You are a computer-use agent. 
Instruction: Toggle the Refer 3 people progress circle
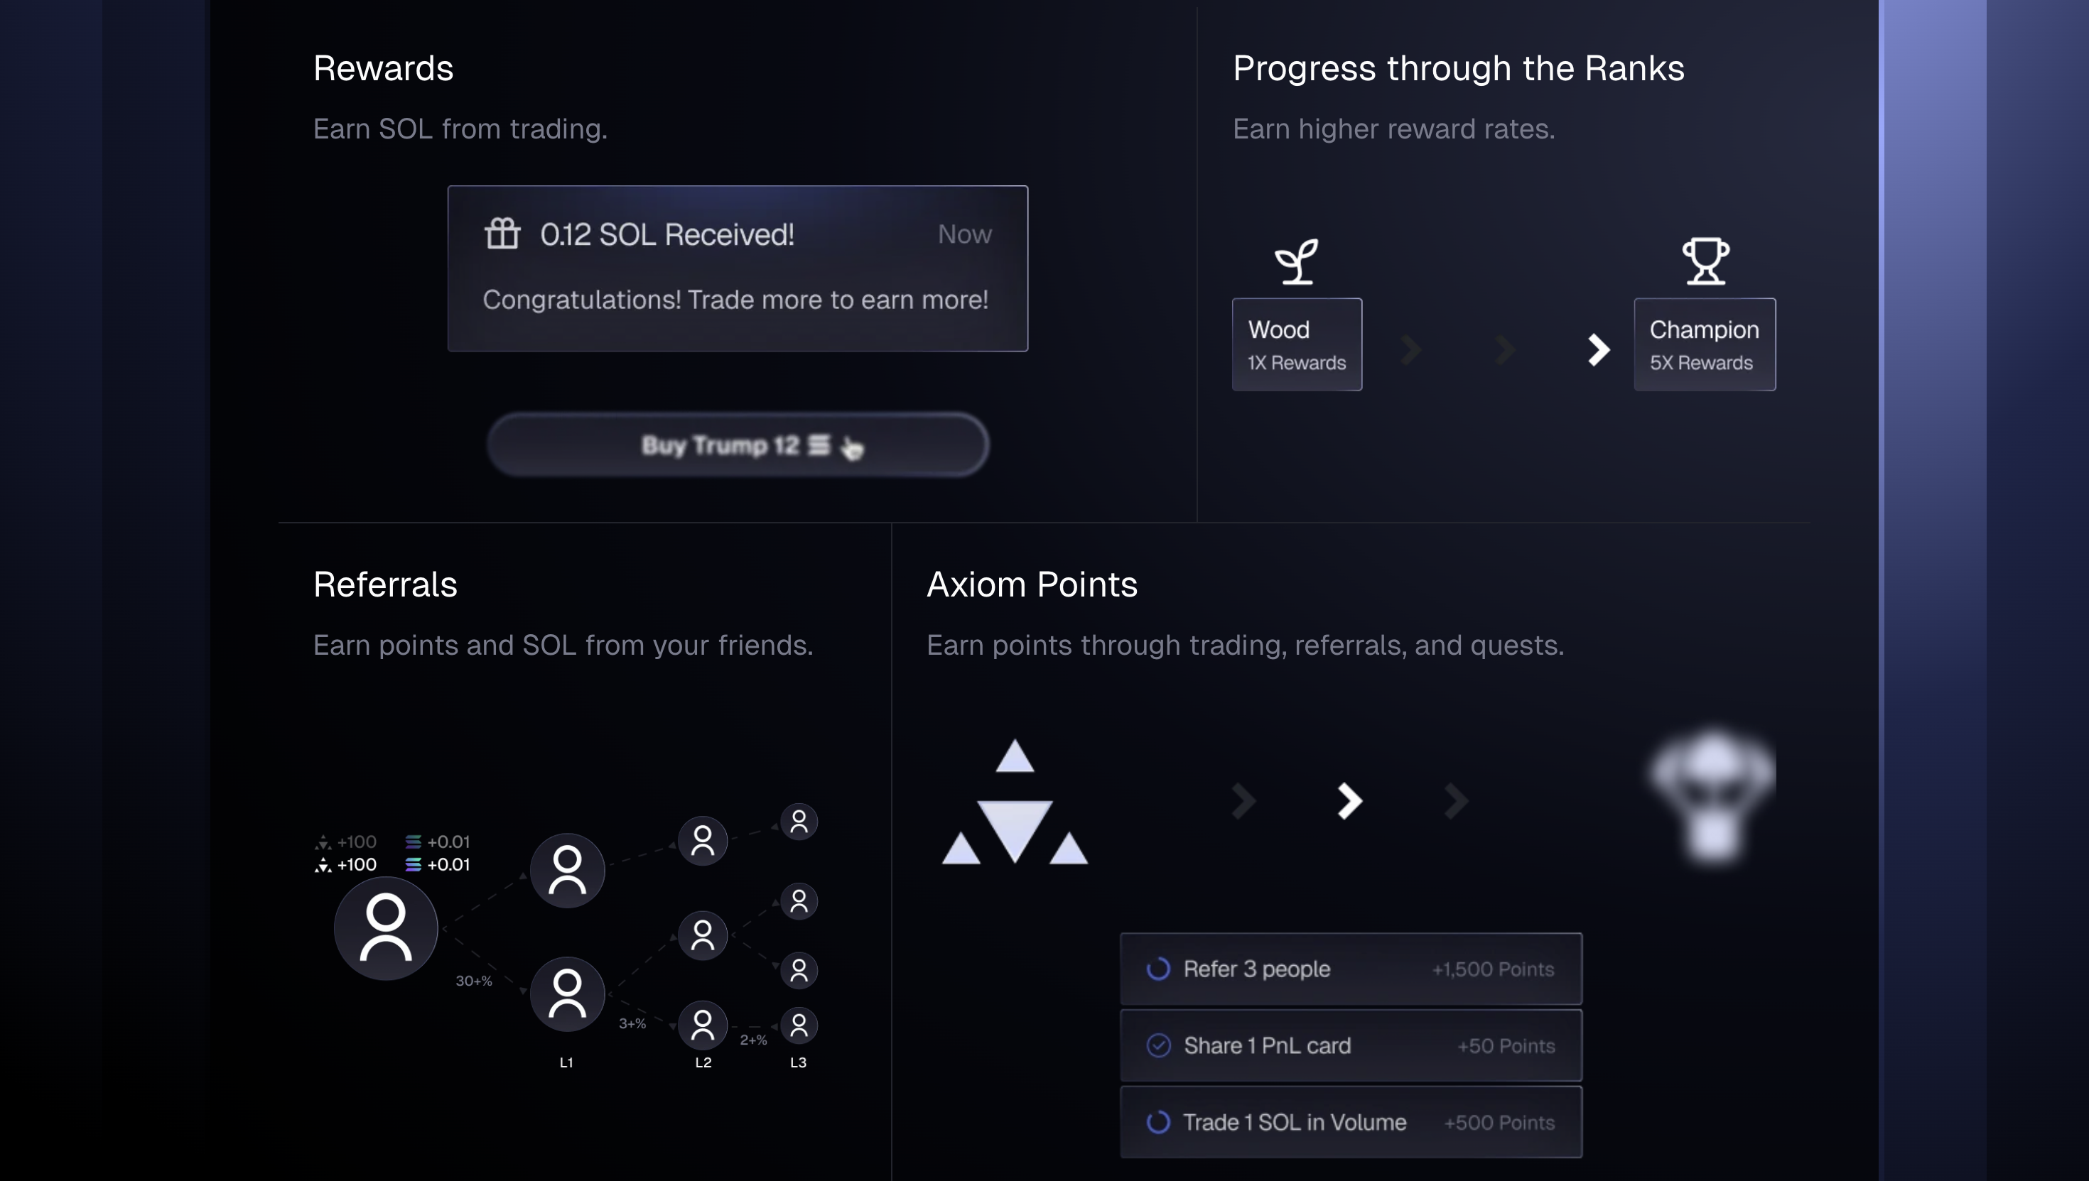point(1158,969)
